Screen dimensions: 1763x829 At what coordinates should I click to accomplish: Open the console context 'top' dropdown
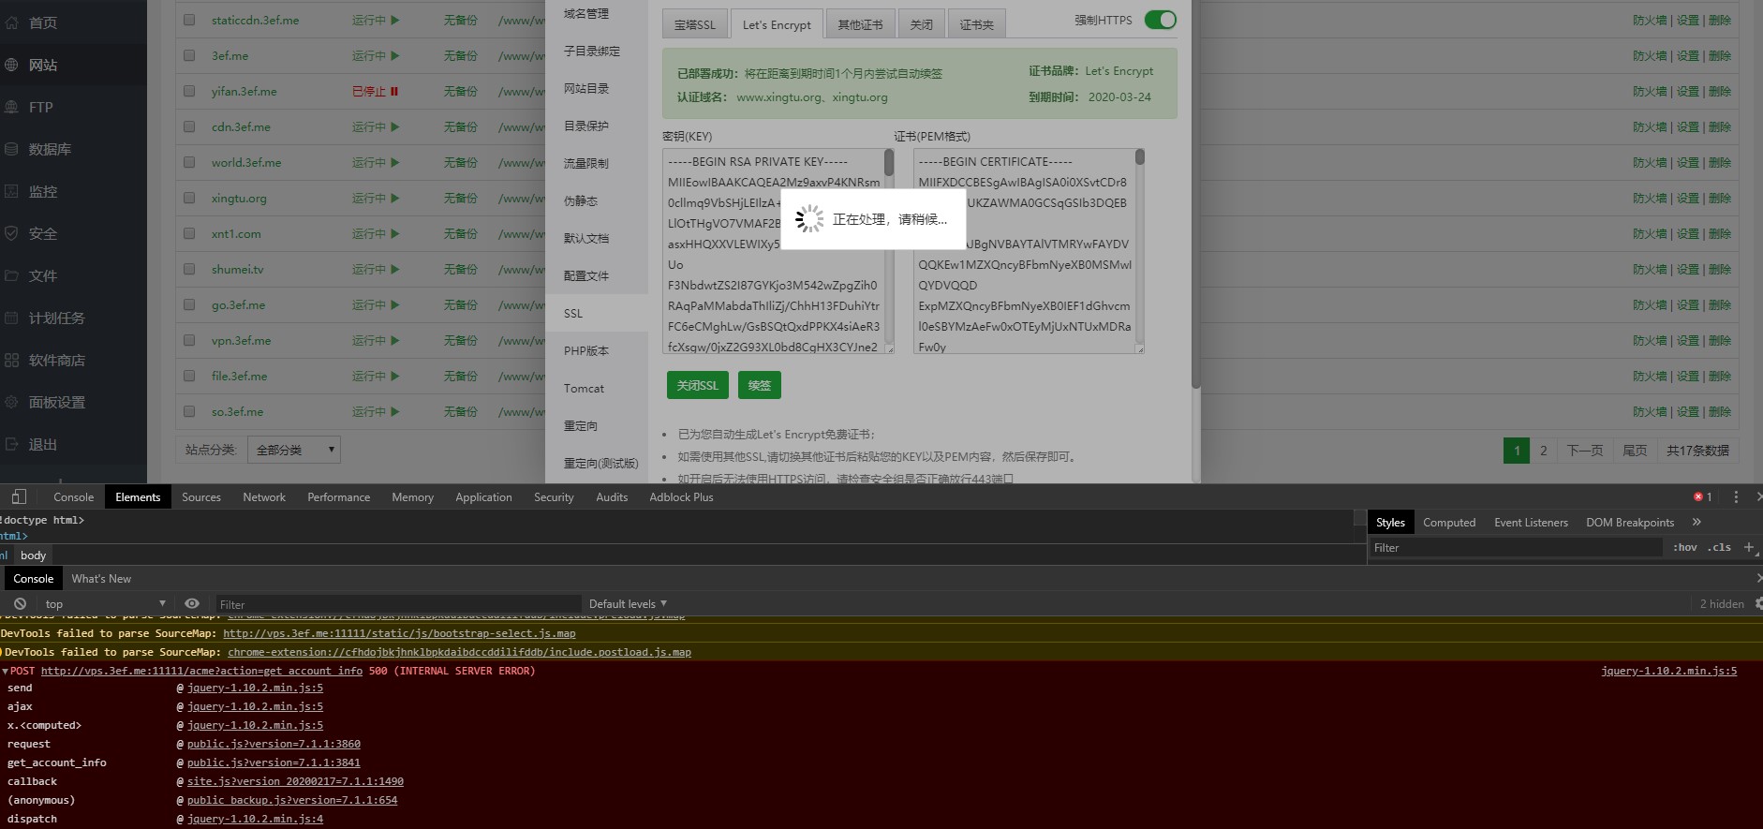tap(104, 603)
